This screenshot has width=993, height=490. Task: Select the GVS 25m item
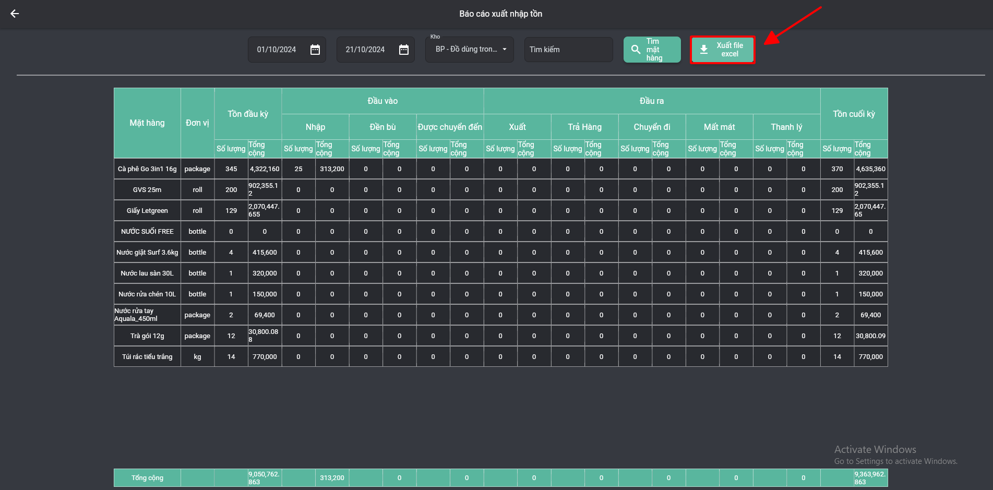(147, 190)
